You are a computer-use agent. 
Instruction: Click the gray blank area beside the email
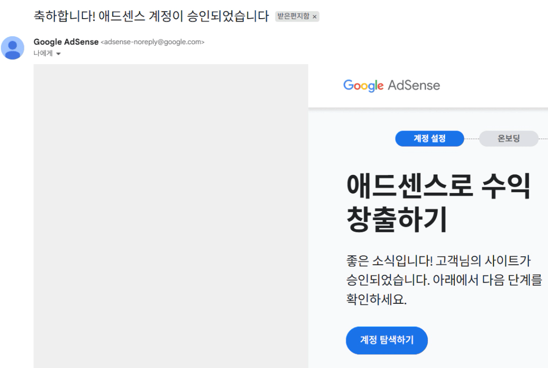(x=171, y=216)
